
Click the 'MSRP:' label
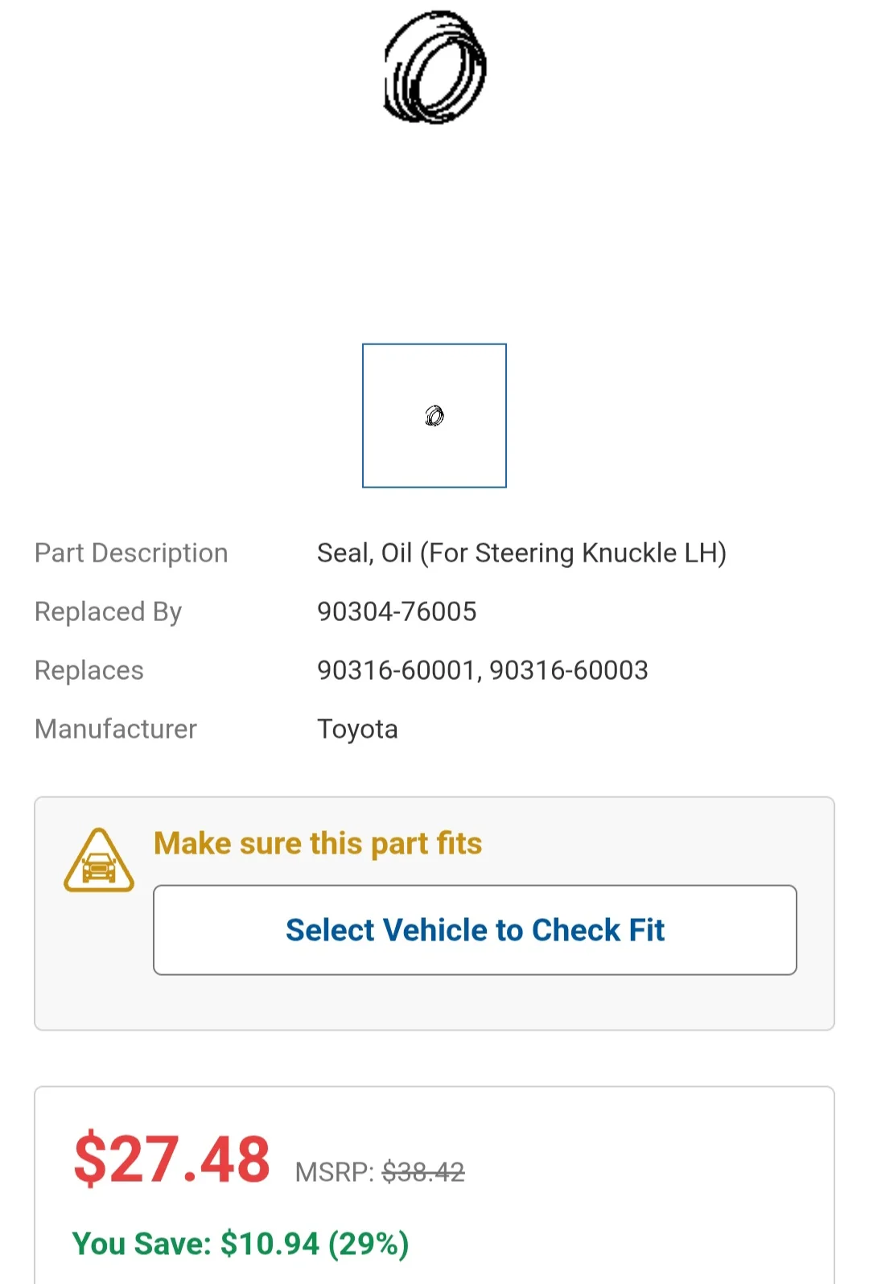click(335, 1172)
